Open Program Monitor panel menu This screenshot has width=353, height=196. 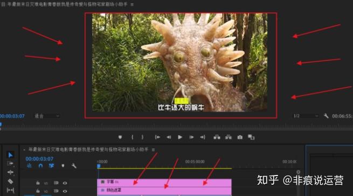click(x=132, y=4)
